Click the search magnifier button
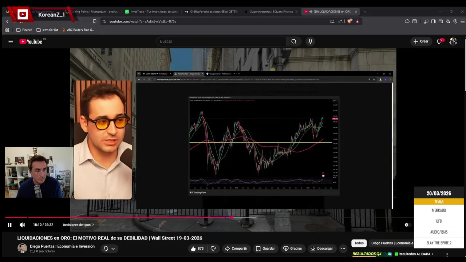466x262 pixels. point(294,41)
